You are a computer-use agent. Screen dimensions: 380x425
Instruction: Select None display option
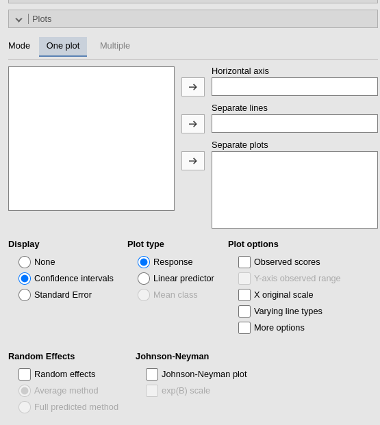pyautogui.click(x=25, y=262)
